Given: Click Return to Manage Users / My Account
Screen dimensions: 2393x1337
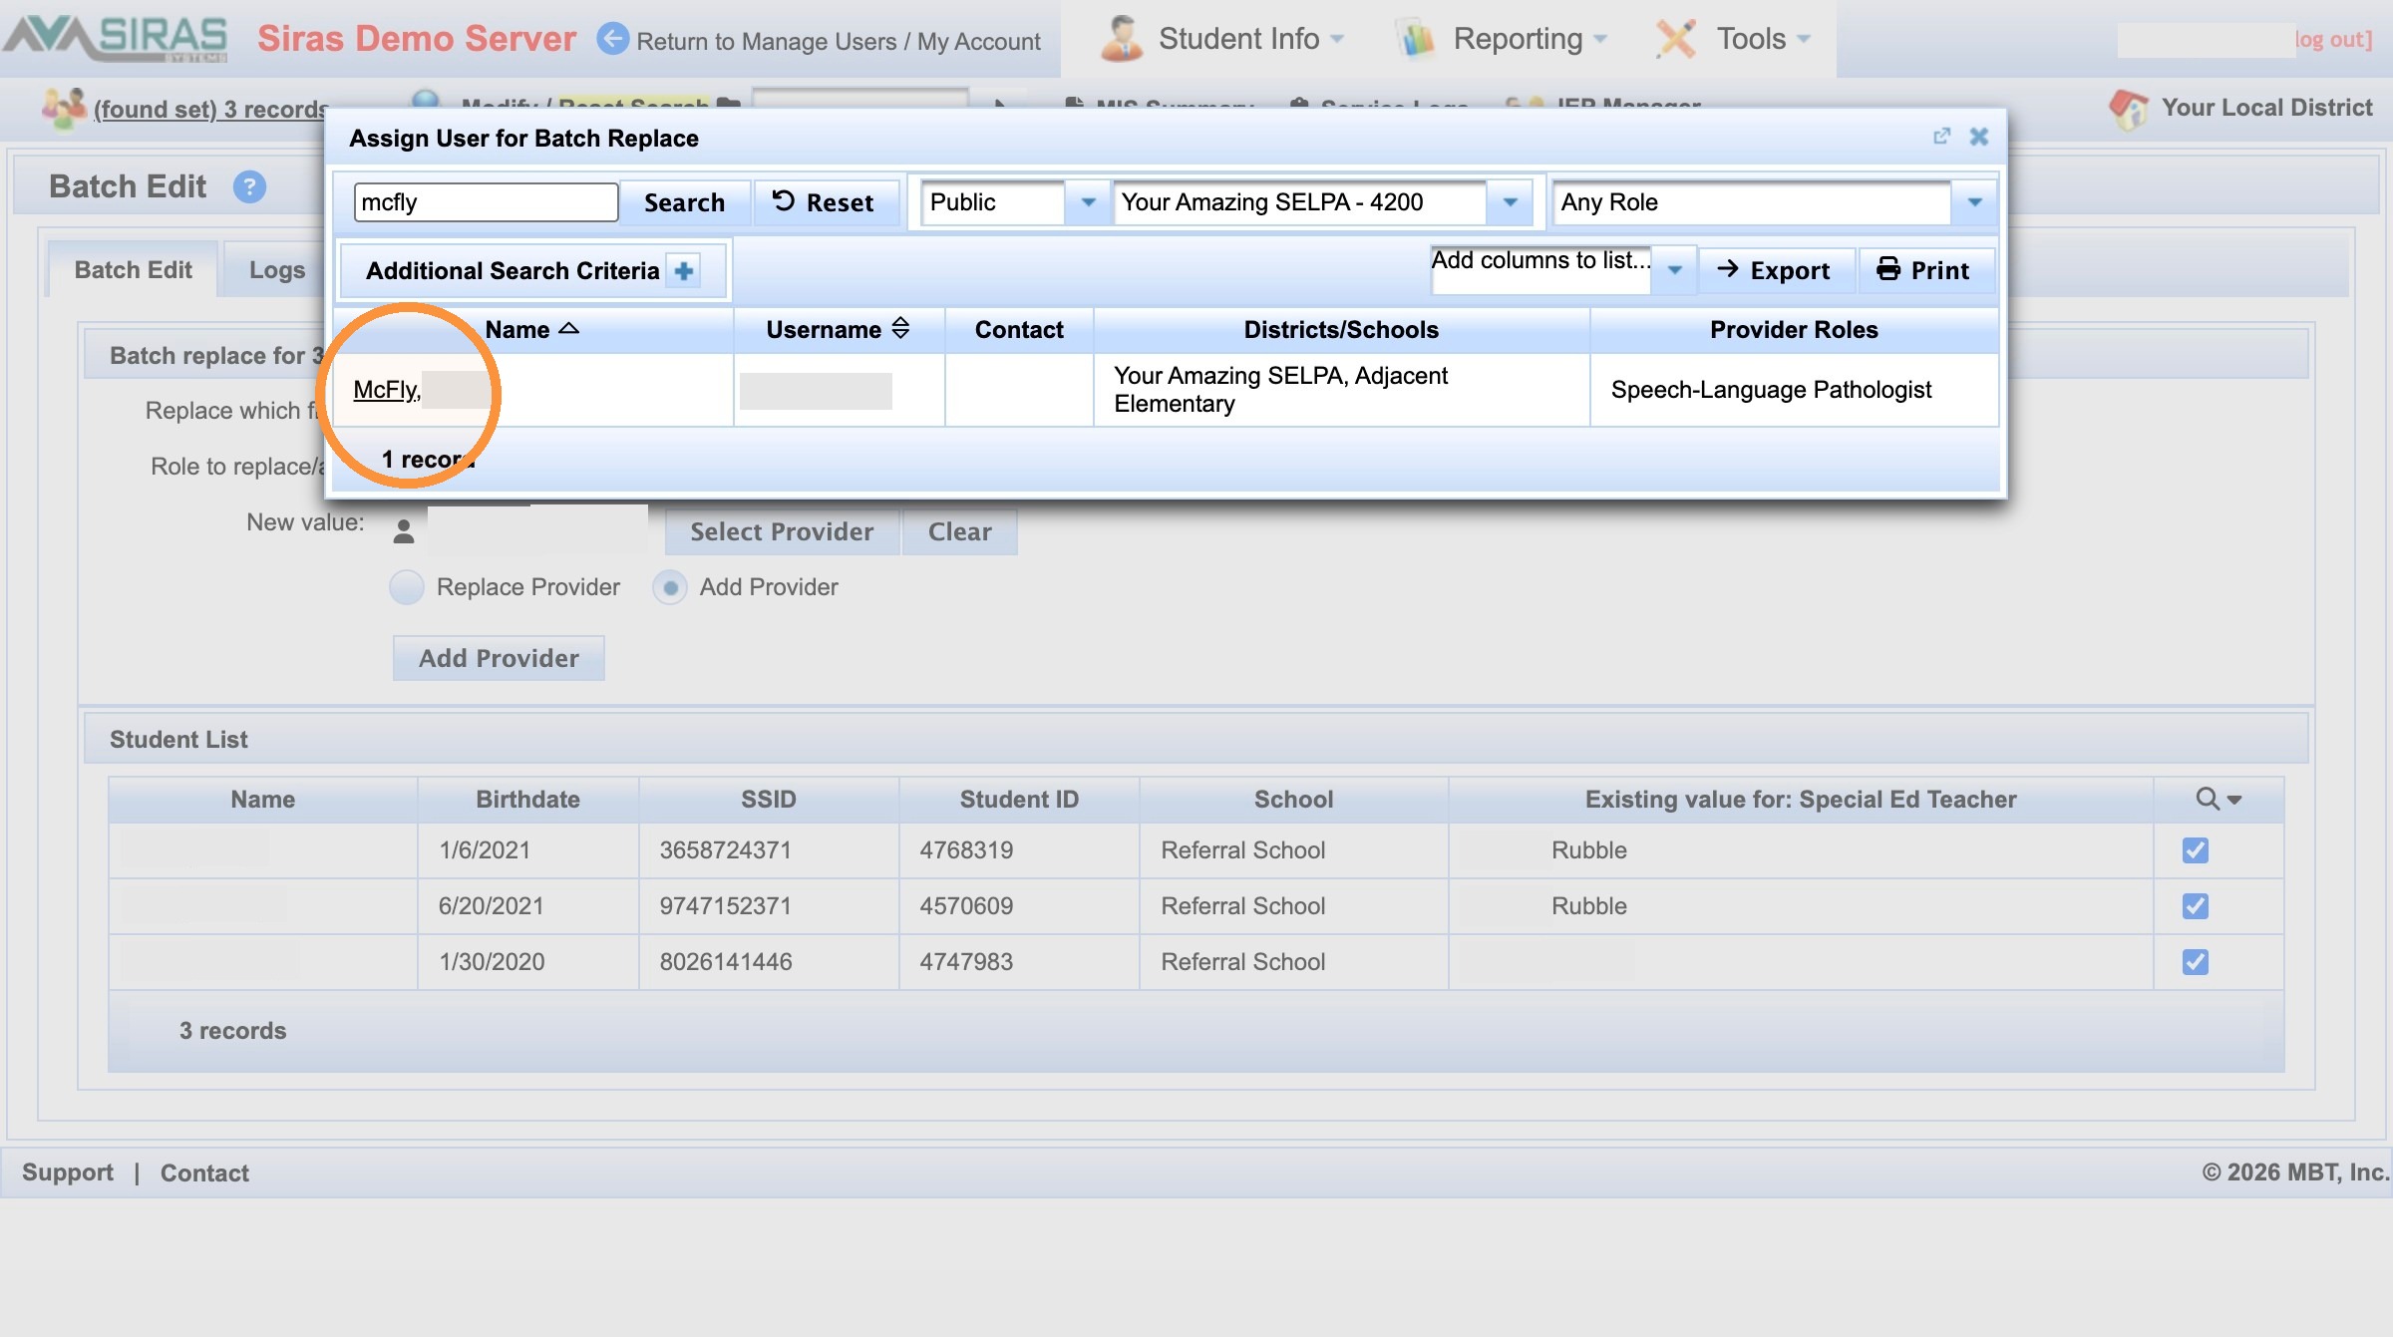Looking at the screenshot, I should pyautogui.click(x=839, y=41).
